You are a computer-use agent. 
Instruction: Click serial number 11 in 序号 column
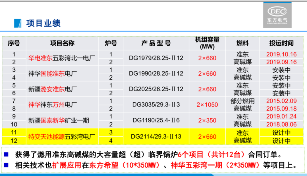[x=14, y=132]
